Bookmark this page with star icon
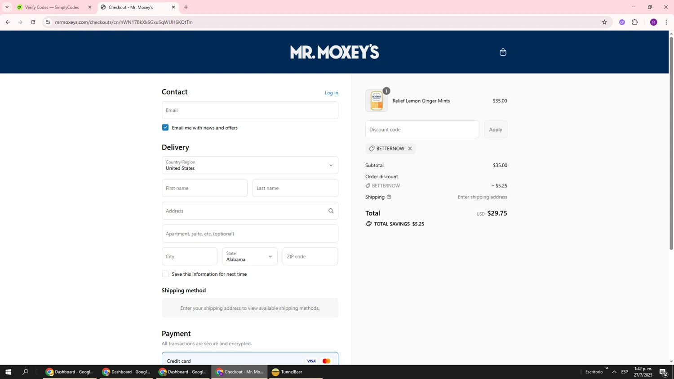 [604, 22]
